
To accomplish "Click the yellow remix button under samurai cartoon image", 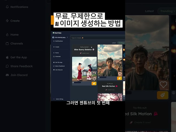I will (x=94, y=84).
